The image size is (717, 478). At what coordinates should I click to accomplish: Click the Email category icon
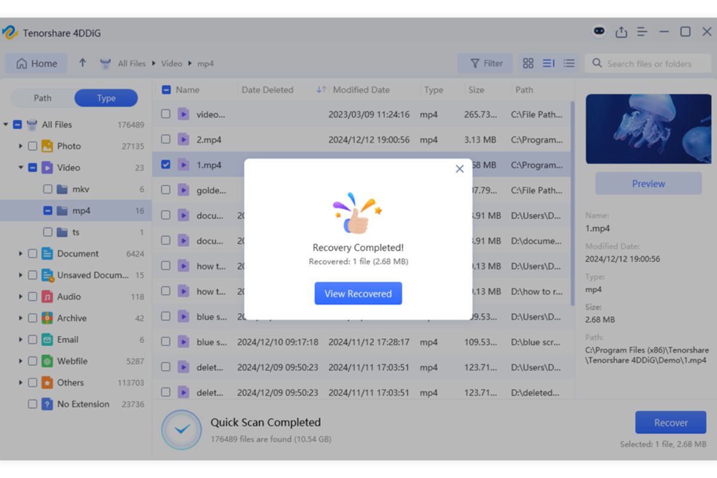coord(47,339)
